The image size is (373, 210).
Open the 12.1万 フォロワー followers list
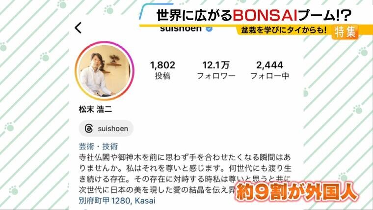(216, 70)
